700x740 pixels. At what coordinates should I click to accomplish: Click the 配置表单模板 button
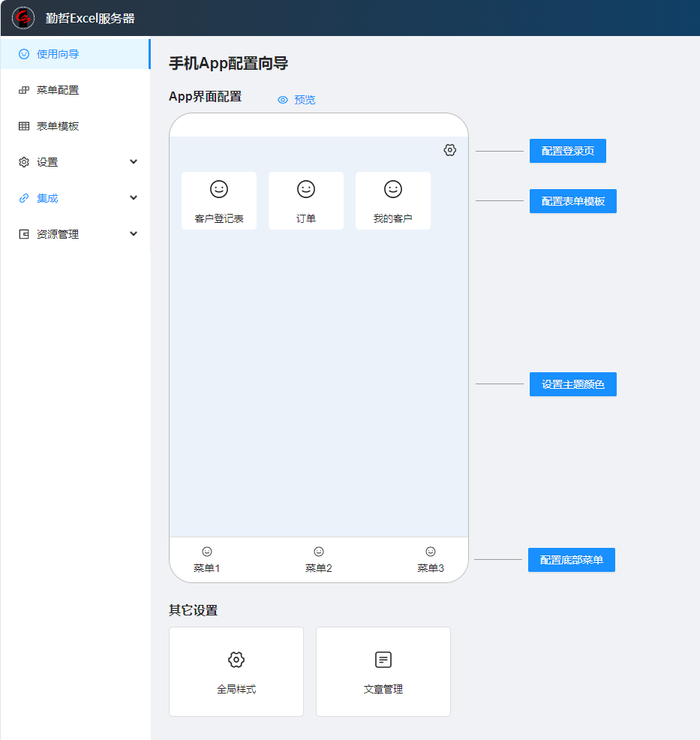[572, 201]
